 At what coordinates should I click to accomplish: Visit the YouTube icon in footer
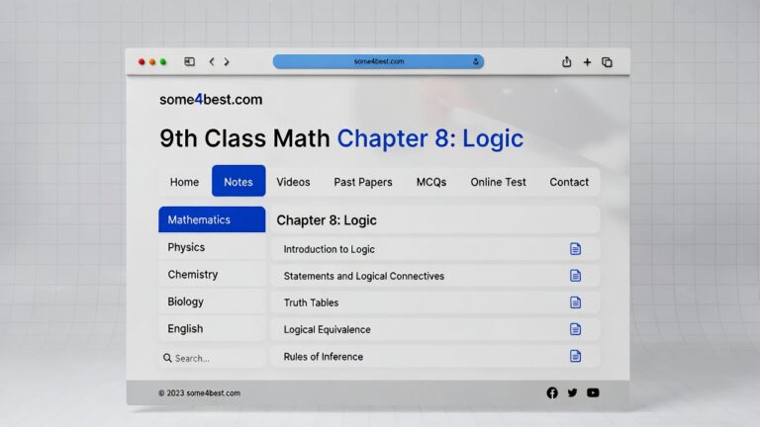593,392
